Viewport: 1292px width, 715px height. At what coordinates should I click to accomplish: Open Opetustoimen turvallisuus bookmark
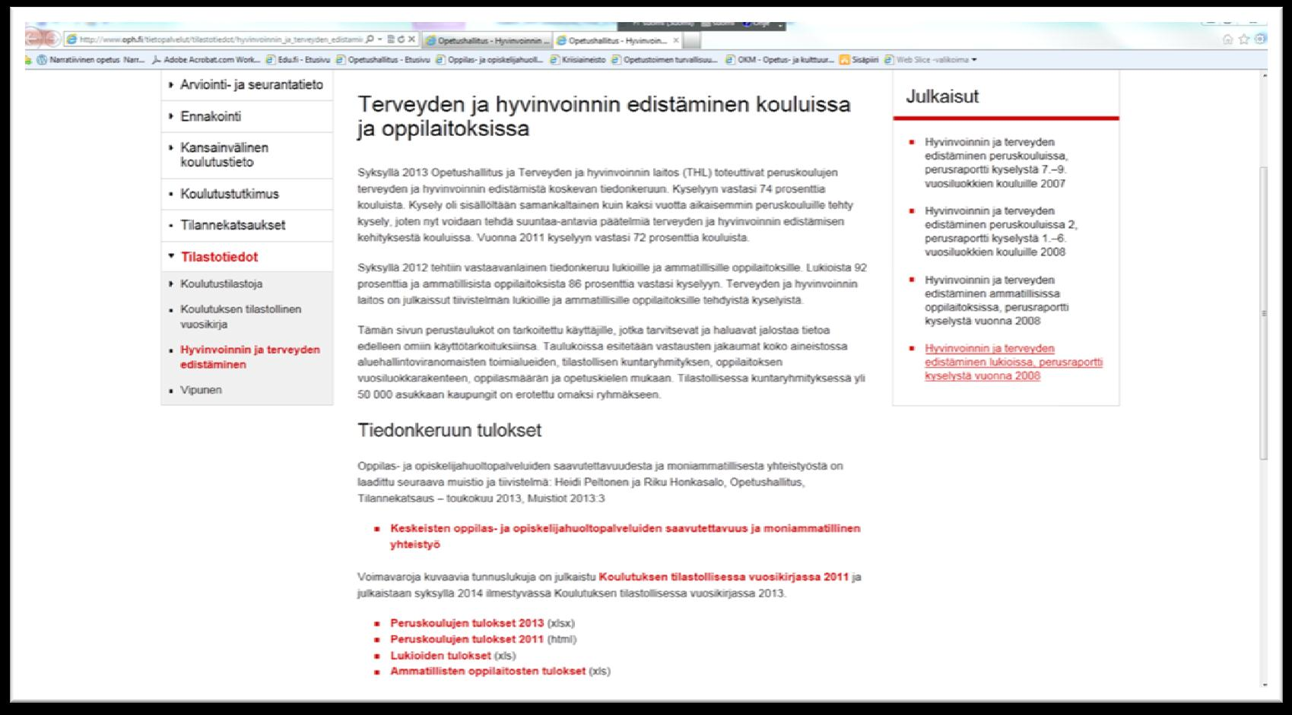coord(665,60)
